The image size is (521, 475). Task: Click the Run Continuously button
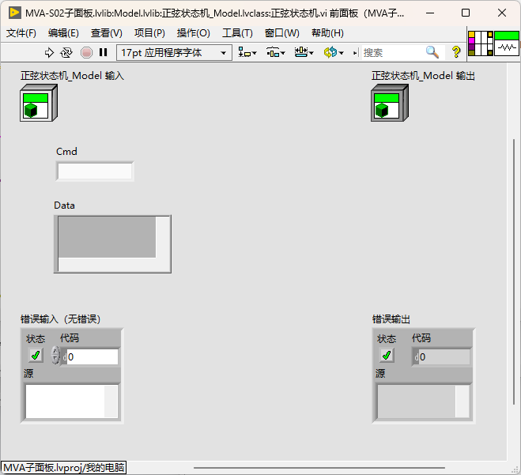click(x=66, y=52)
